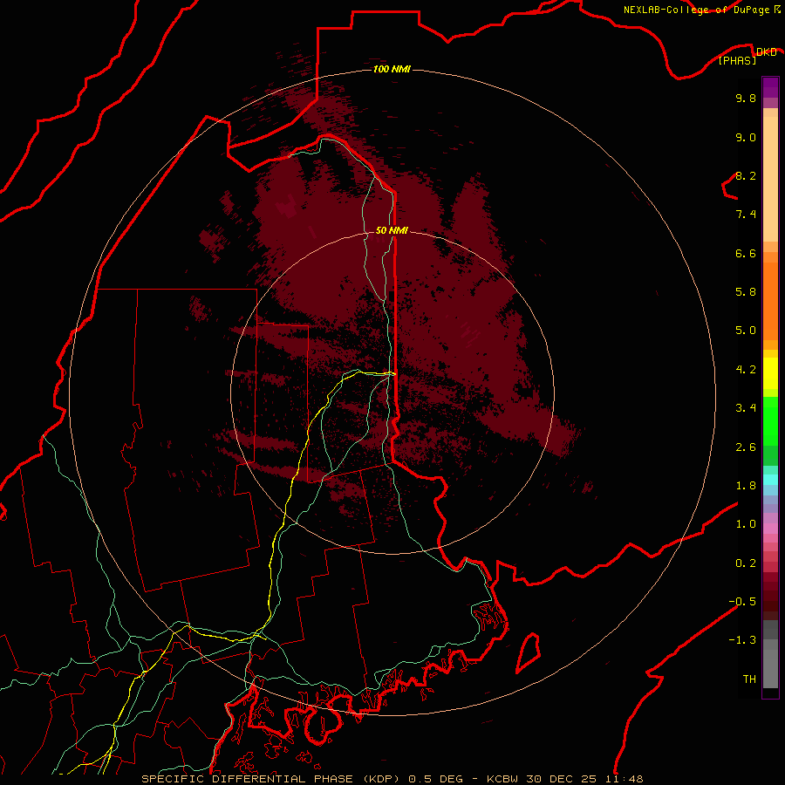This screenshot has width=785, height=785.
Task: Pick the yellow band in the color bar
Action: (770, 373)
